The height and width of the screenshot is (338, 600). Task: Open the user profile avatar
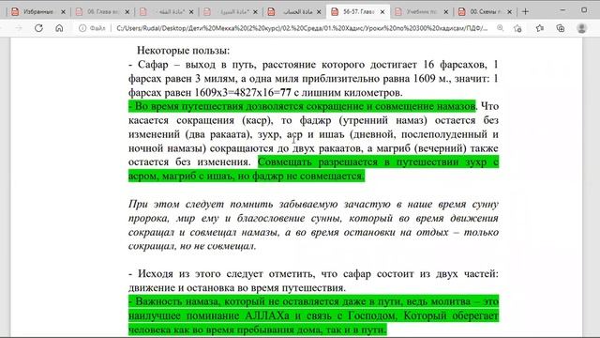coord(581,28)
